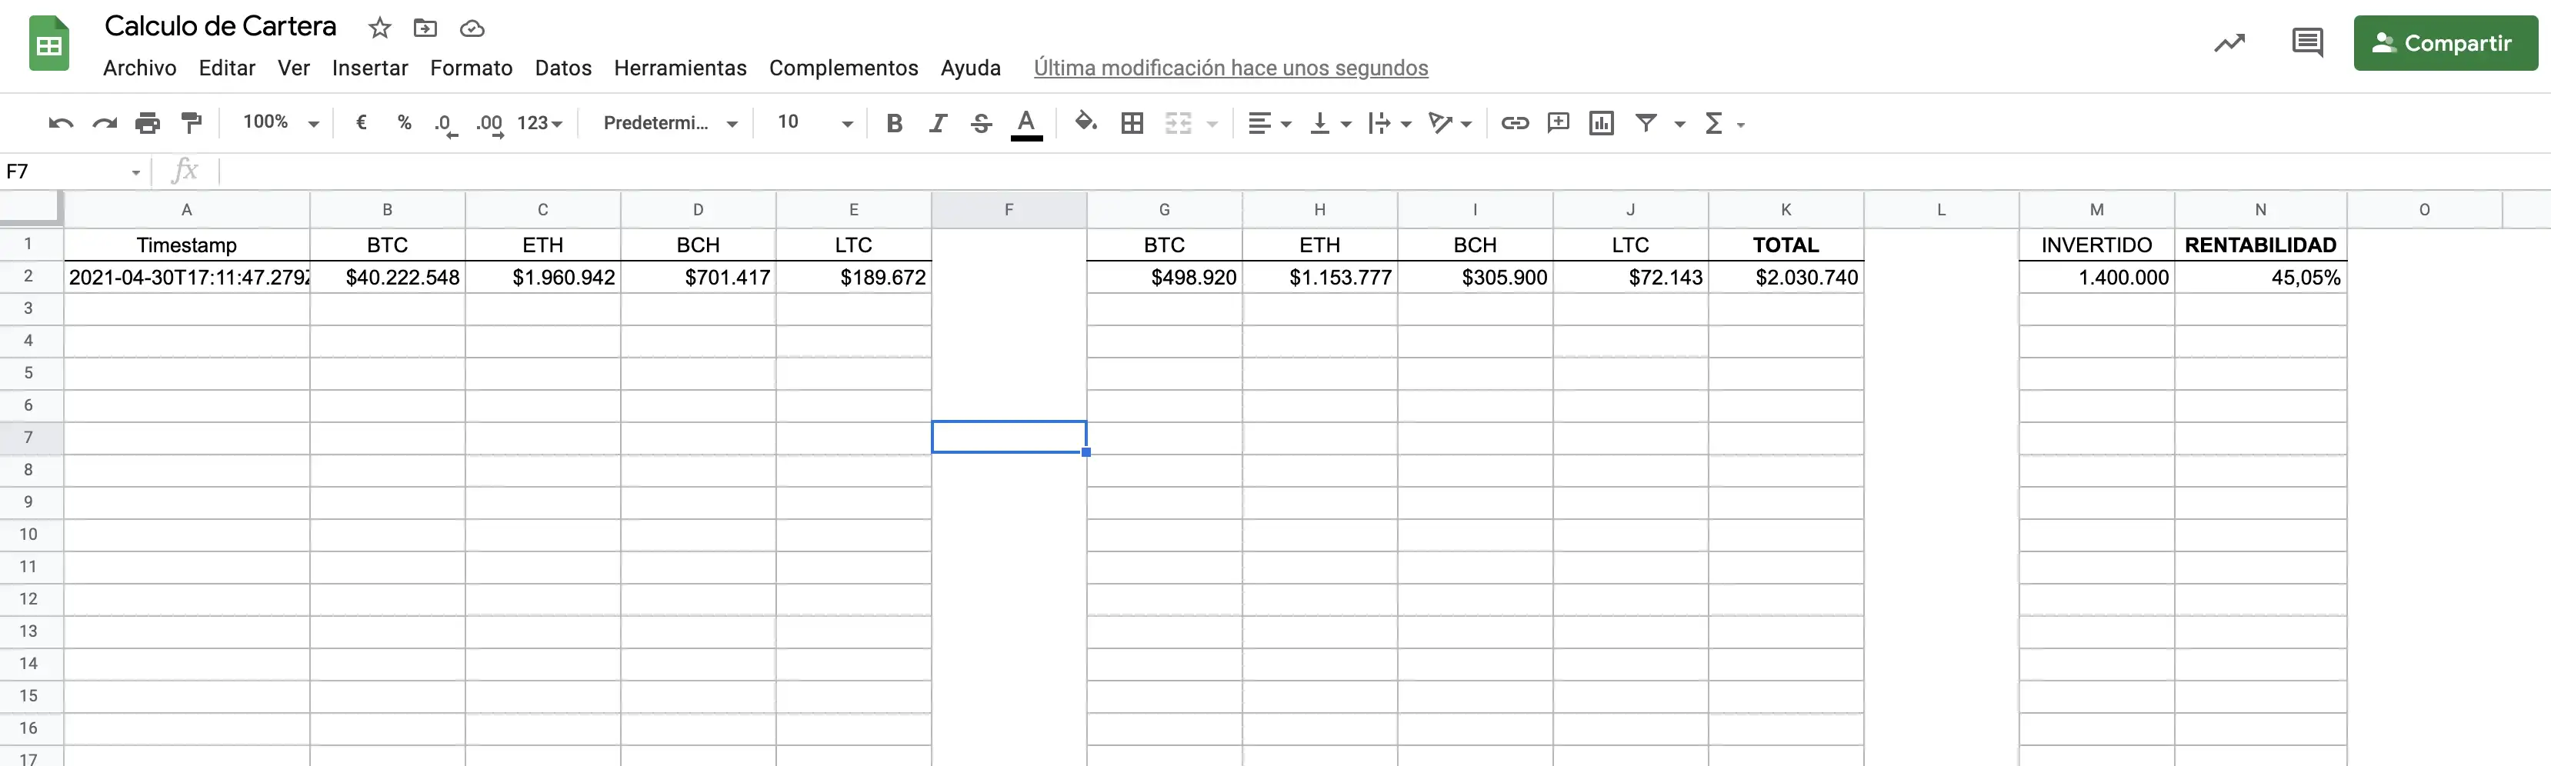Viewport: 2551px width, 766px height.
Task: Toggle bold formatting
Action: coord(894,123)
